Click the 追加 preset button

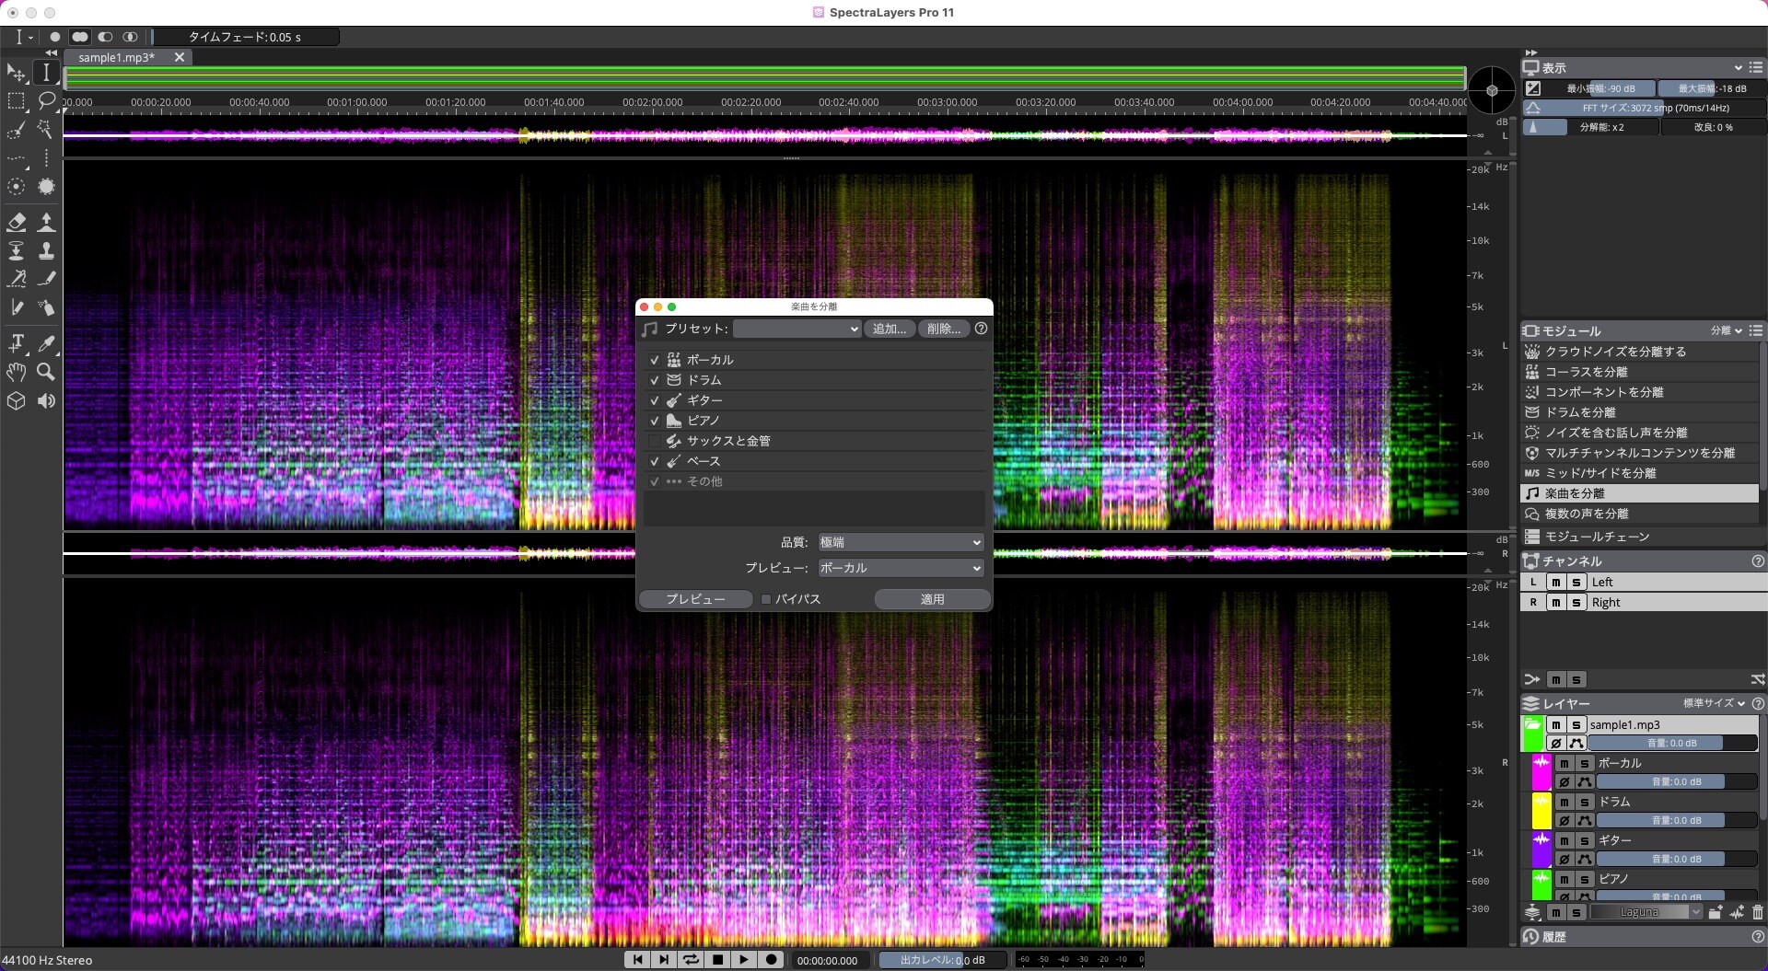(889, 329)
